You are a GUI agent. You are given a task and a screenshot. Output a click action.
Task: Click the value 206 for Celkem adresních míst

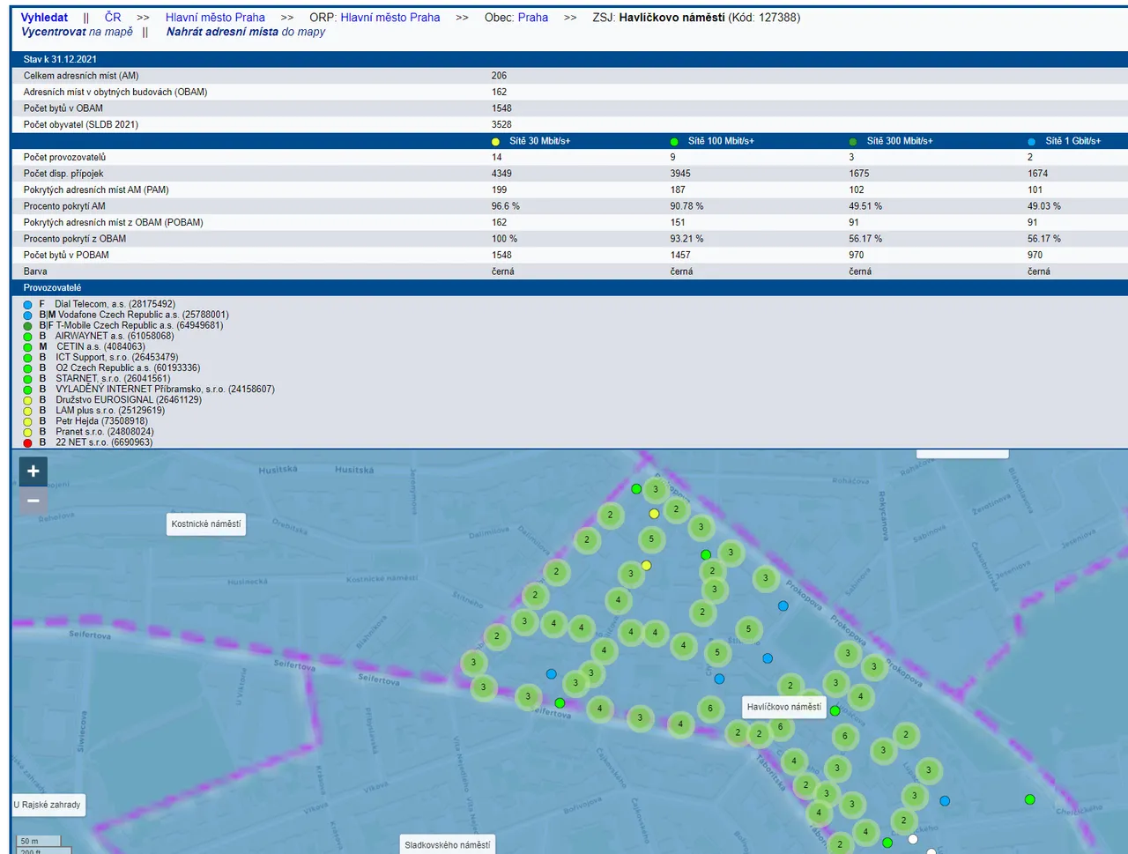pyautogui.click(x=499, y=76)
